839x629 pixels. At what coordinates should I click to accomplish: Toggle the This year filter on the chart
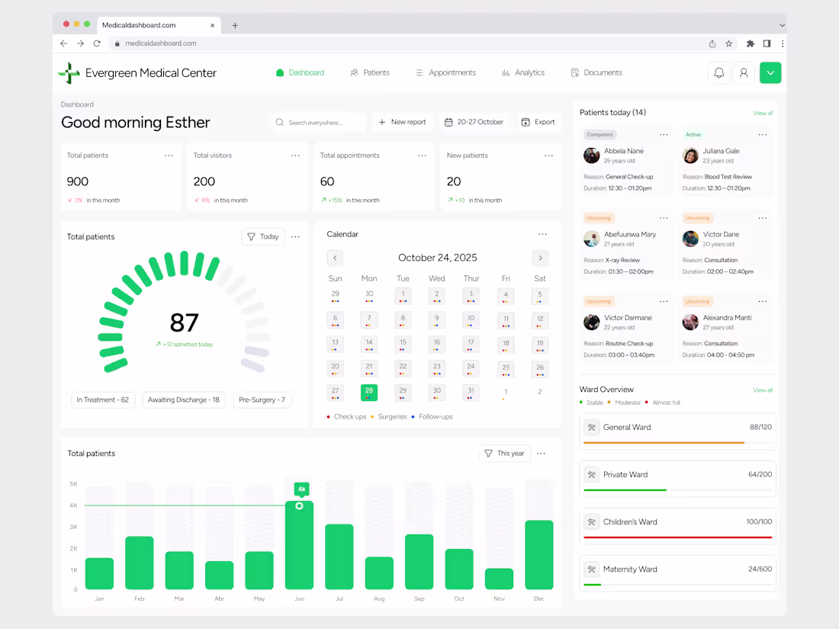pos(504,453)
